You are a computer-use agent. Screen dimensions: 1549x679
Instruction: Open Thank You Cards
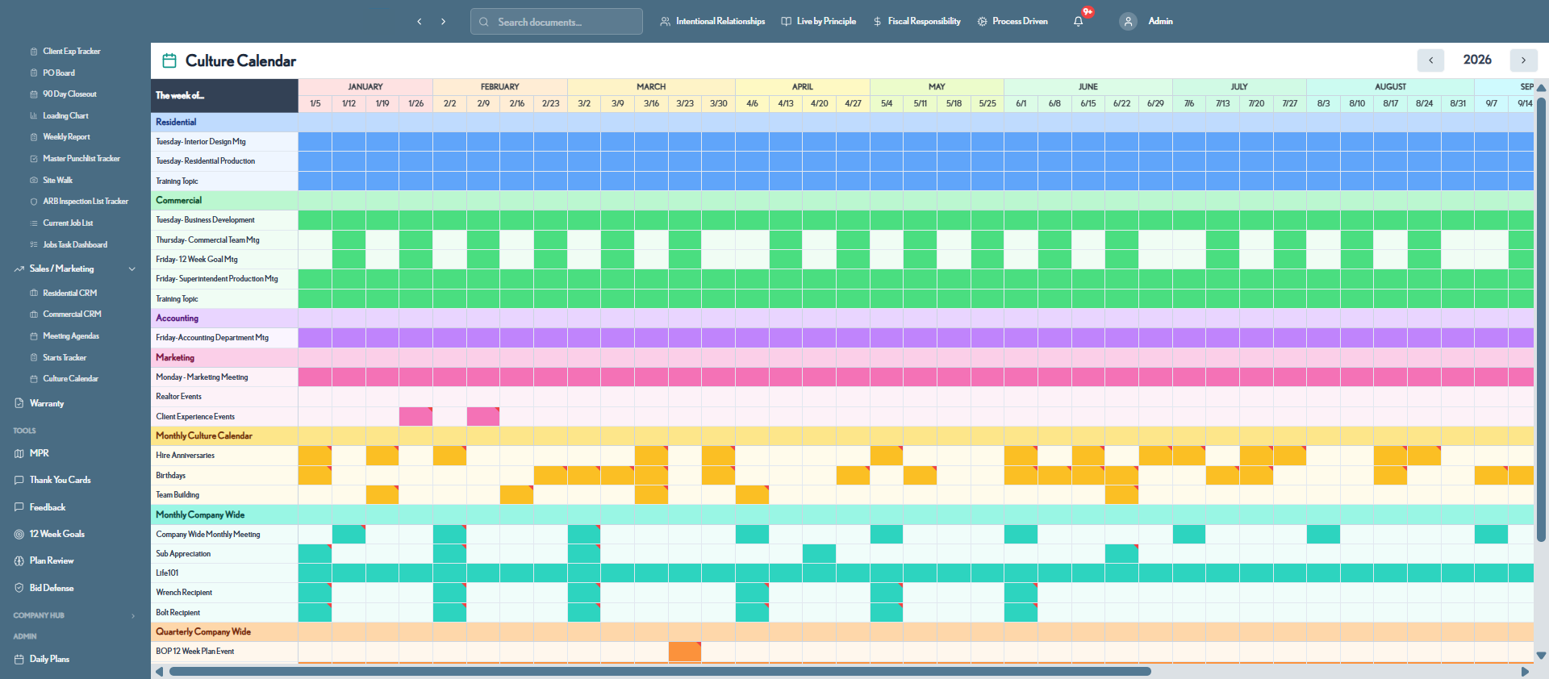click(x=60, y=480)
